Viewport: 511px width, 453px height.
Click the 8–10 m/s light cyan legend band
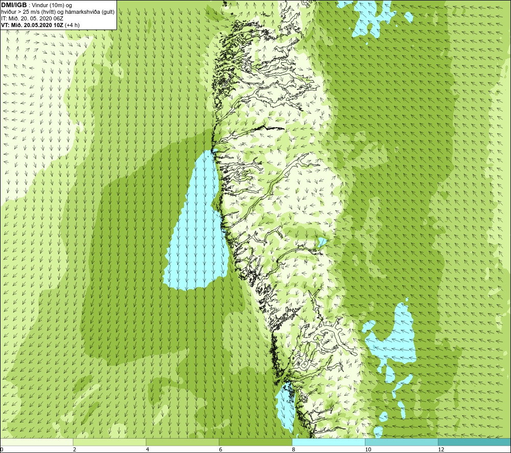[329, 442]
